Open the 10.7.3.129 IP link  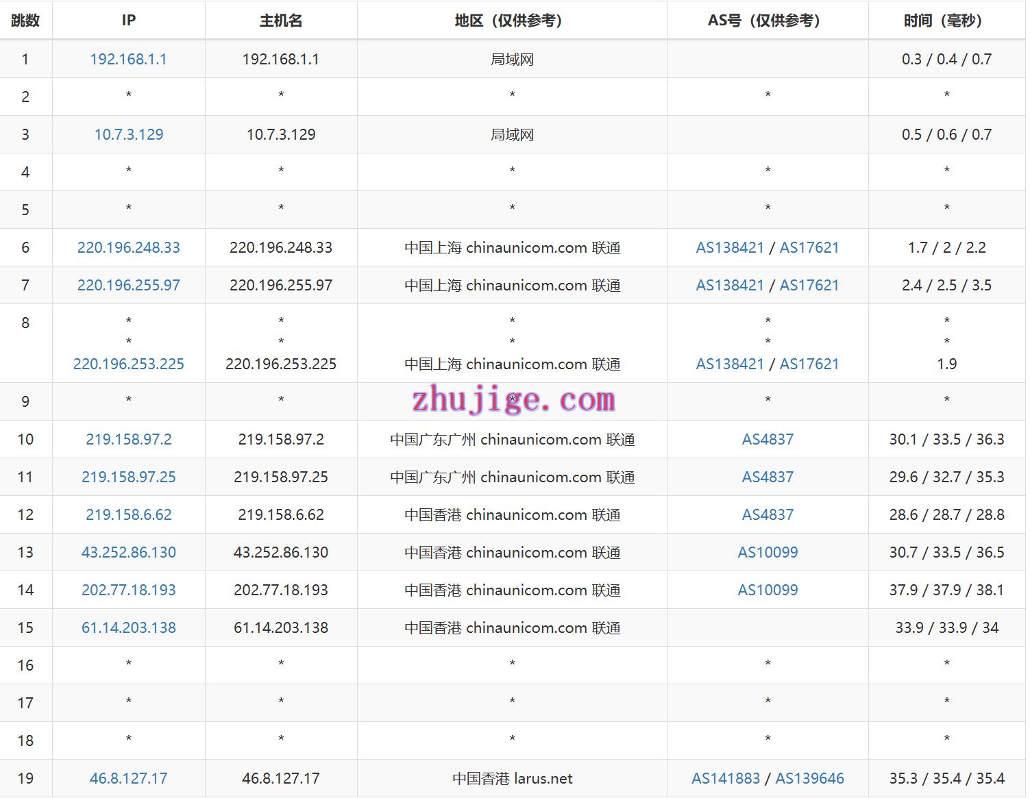pyautogui.click(x=128, y=135)
